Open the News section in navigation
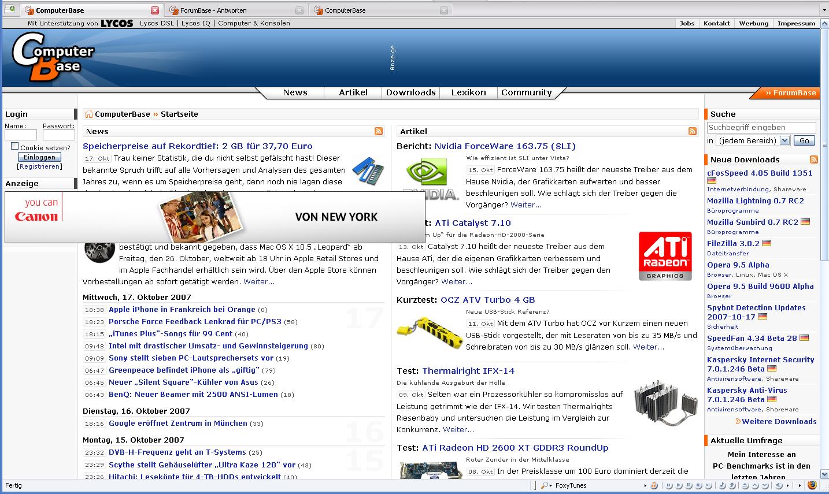829x494 pixels. click(x=295, y=92)
